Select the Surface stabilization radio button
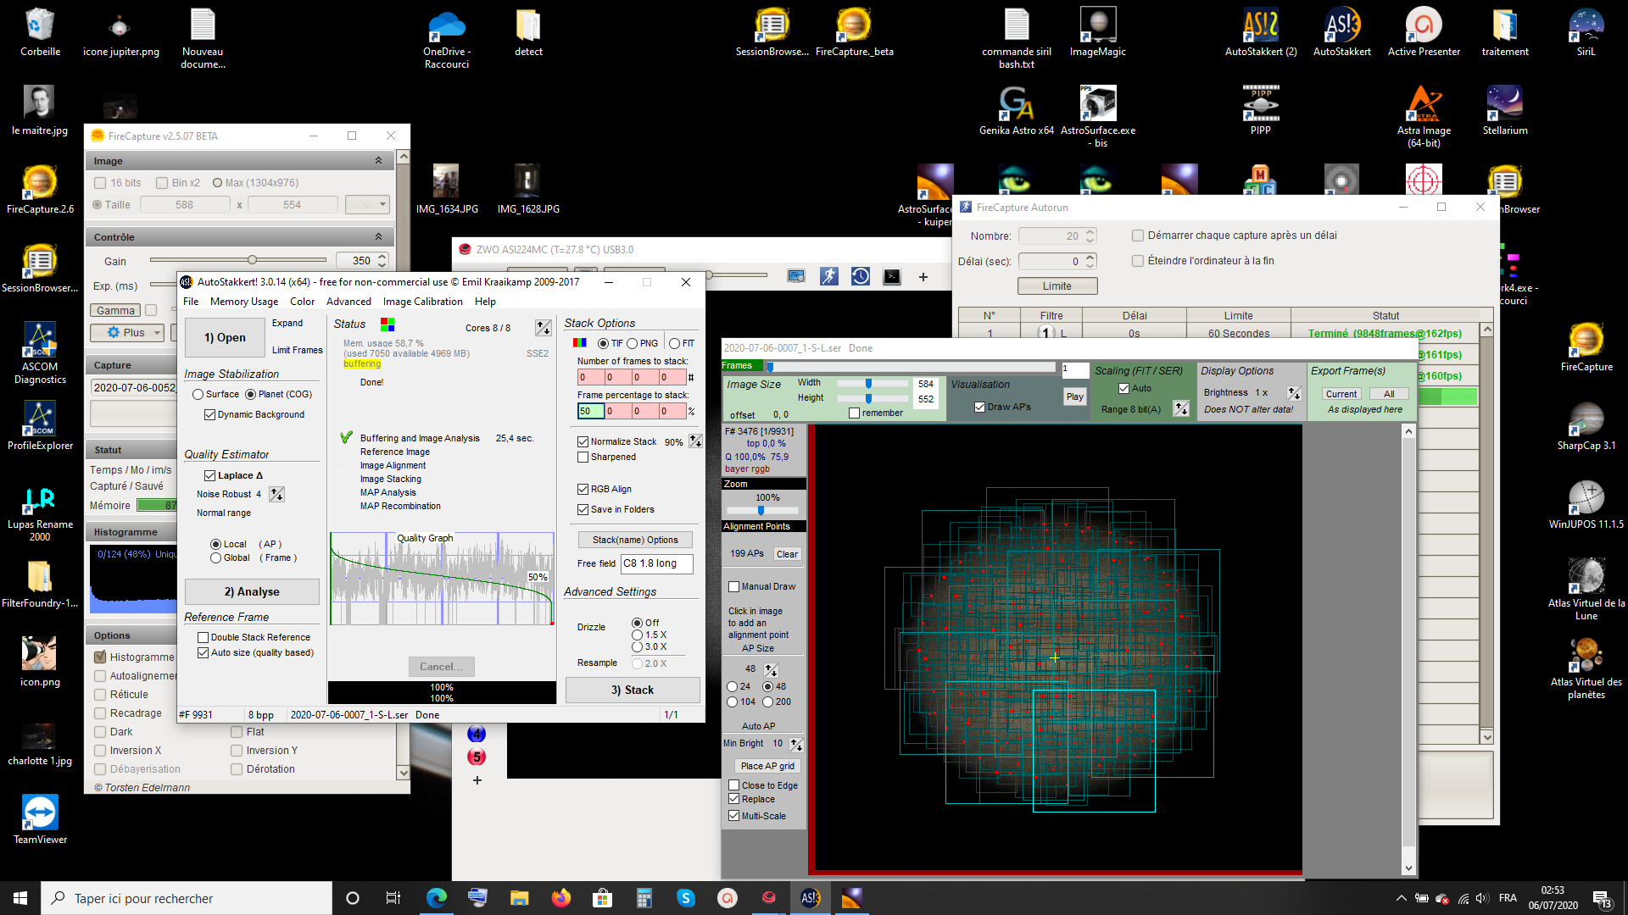1628x915 pixels. click(198, 394)
